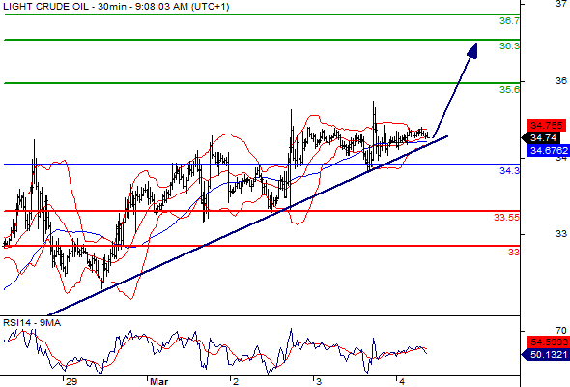Click the blue 34.6762 moving average tag

pos(548,150)
